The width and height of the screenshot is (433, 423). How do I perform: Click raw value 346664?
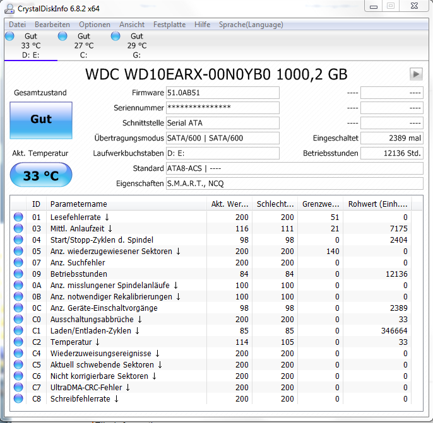tap(394, 330)
